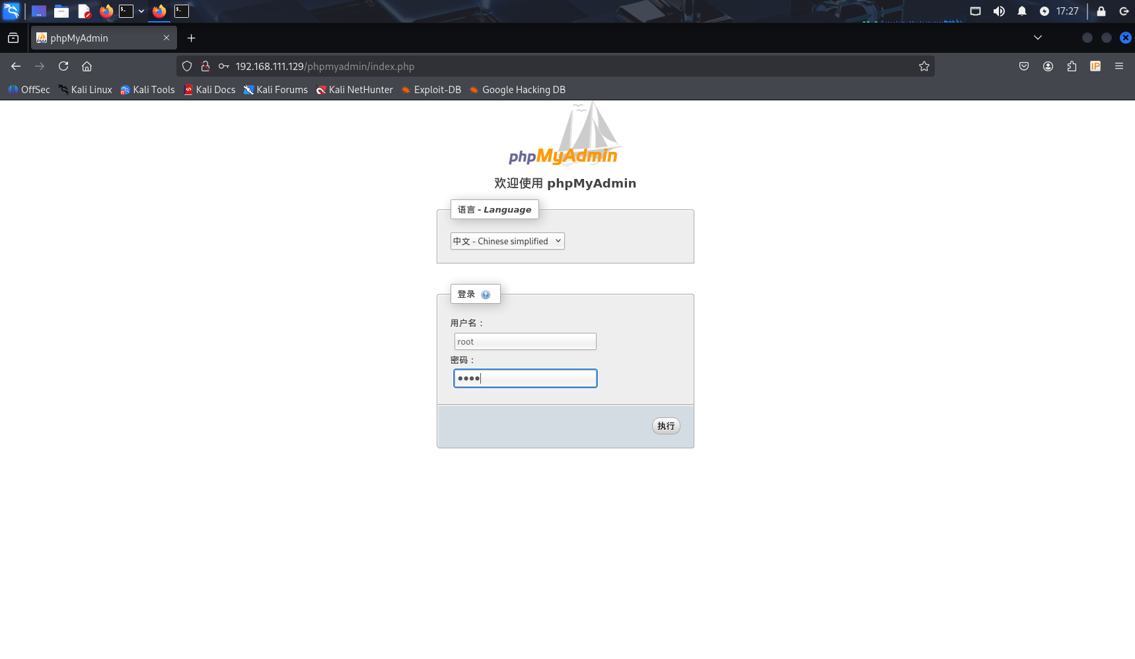Open the Kali Docs bookmark
The width and height of the screenshot is (1135, 659).
pyautogui.click(x=209, y=90)
